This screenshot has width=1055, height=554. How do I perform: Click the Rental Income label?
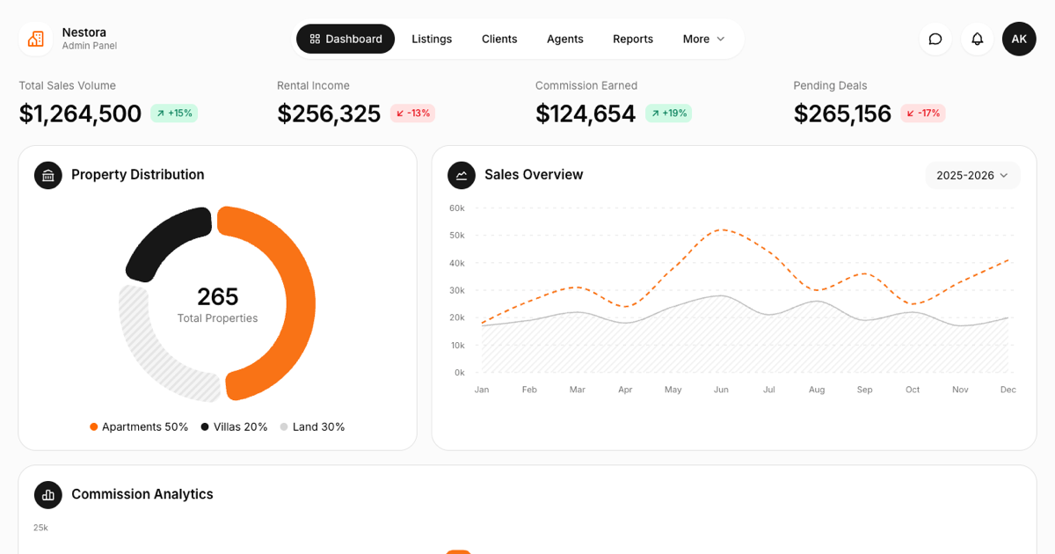[313, 85]
